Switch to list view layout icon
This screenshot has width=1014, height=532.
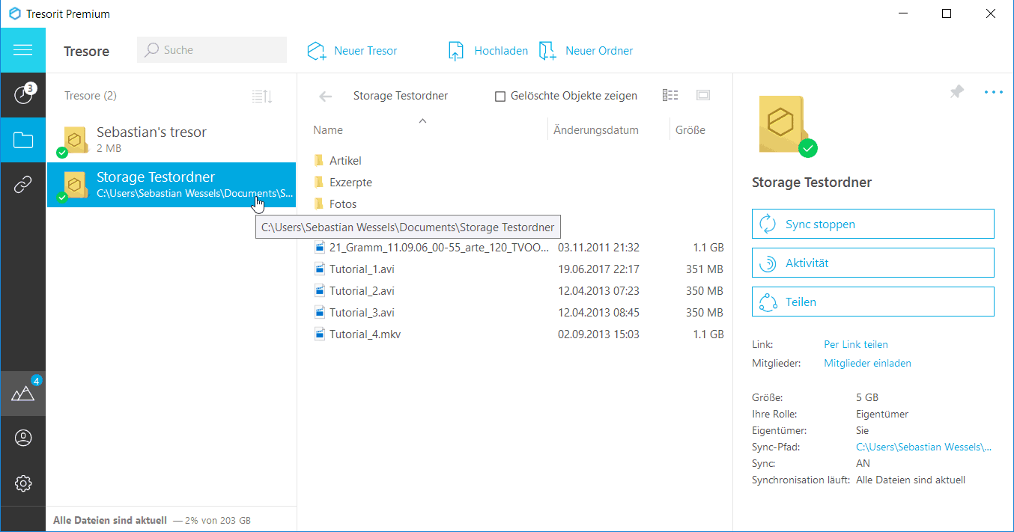coord(670,95)
